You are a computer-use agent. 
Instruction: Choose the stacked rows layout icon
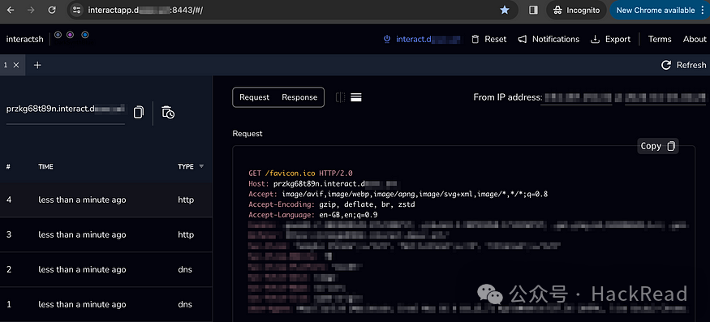click(x=356, y=97)
